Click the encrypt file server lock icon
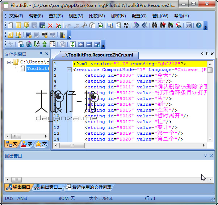The height and width of the screenshot is (205, 218). [x=63, y=35]
